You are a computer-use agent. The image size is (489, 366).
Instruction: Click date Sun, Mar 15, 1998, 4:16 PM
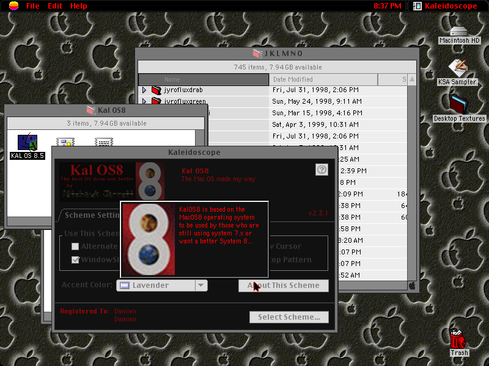tap(317, 113)
